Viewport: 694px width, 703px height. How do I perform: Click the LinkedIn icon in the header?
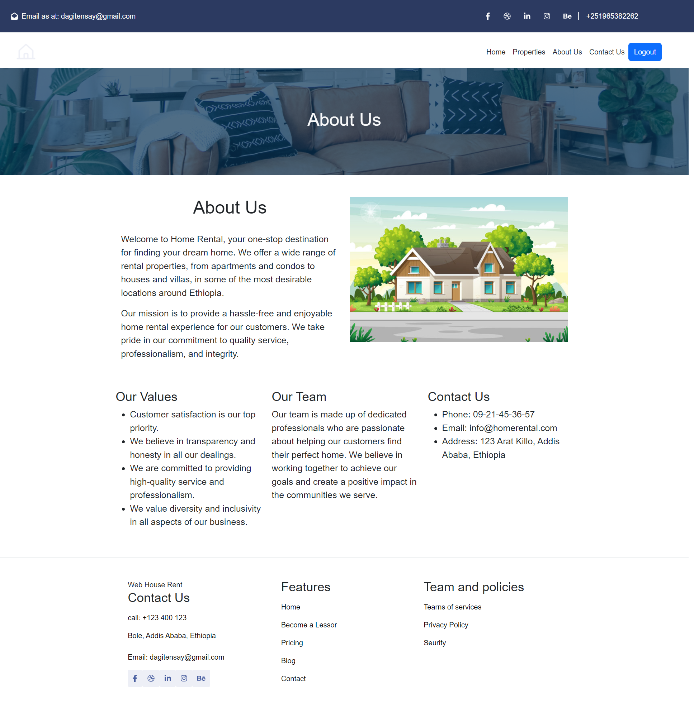point(526,16)
